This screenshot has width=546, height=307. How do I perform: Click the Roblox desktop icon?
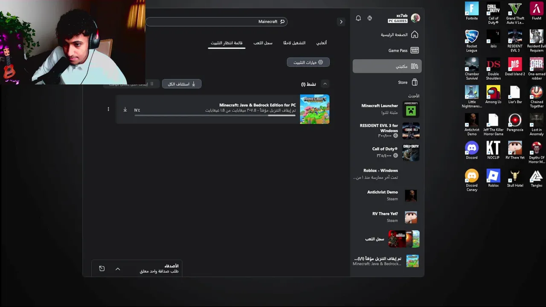[494, 178]
